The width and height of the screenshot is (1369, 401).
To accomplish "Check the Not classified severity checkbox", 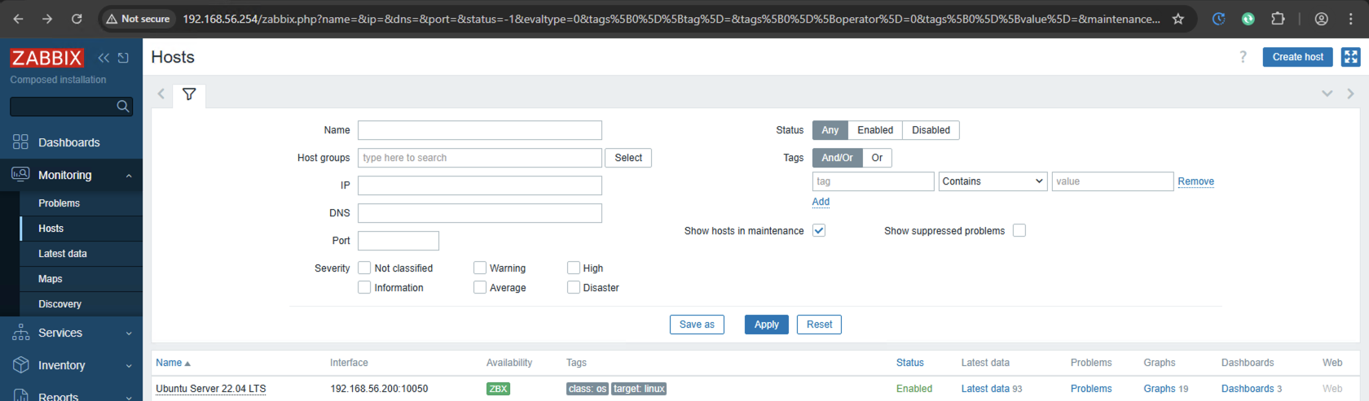I will coord(364,268).
